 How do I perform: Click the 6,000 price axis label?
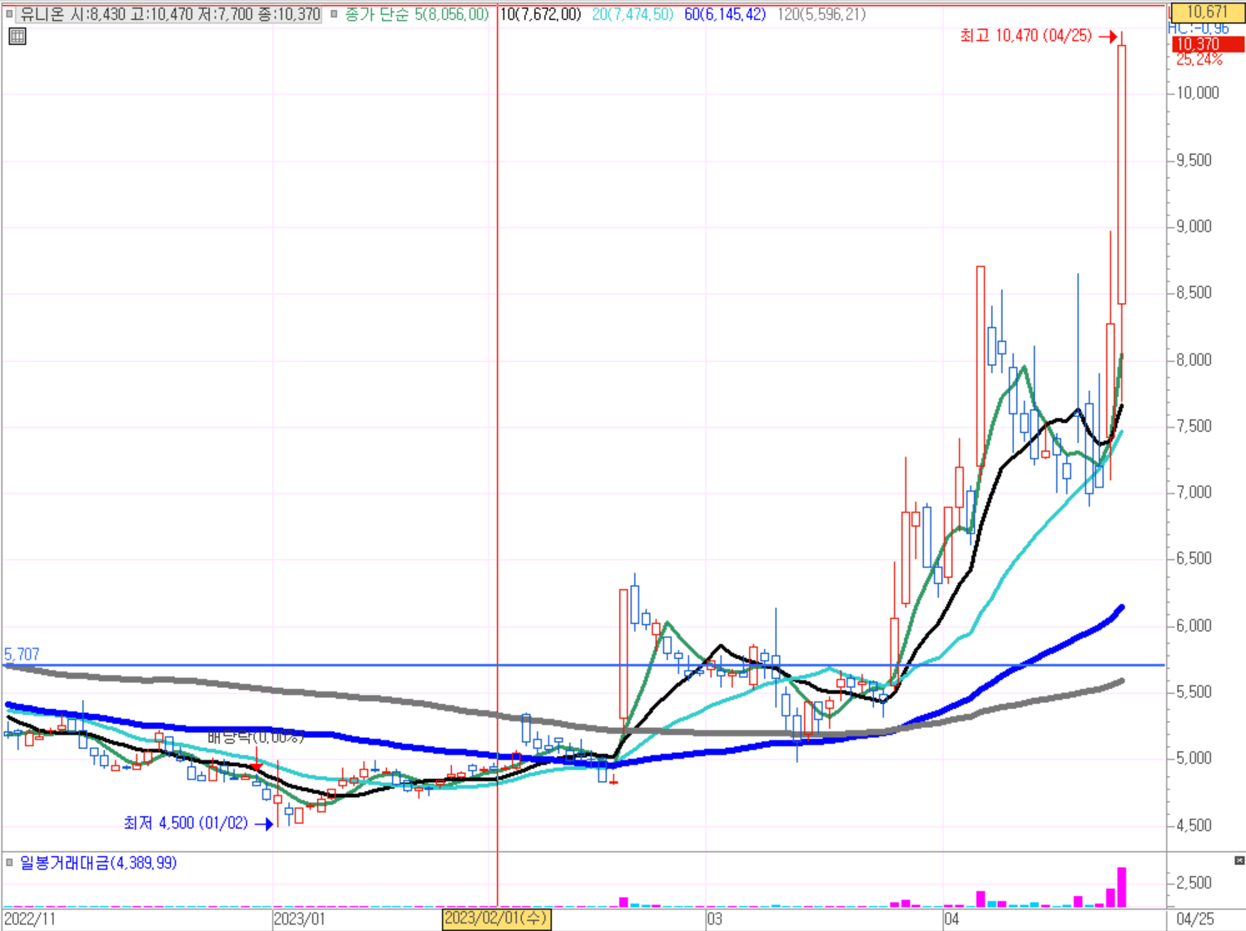tap(1194, 626)
